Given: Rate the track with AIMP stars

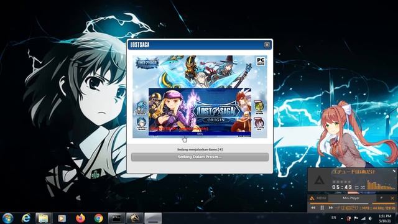Looking at the screenshot, I should [342, 182].
